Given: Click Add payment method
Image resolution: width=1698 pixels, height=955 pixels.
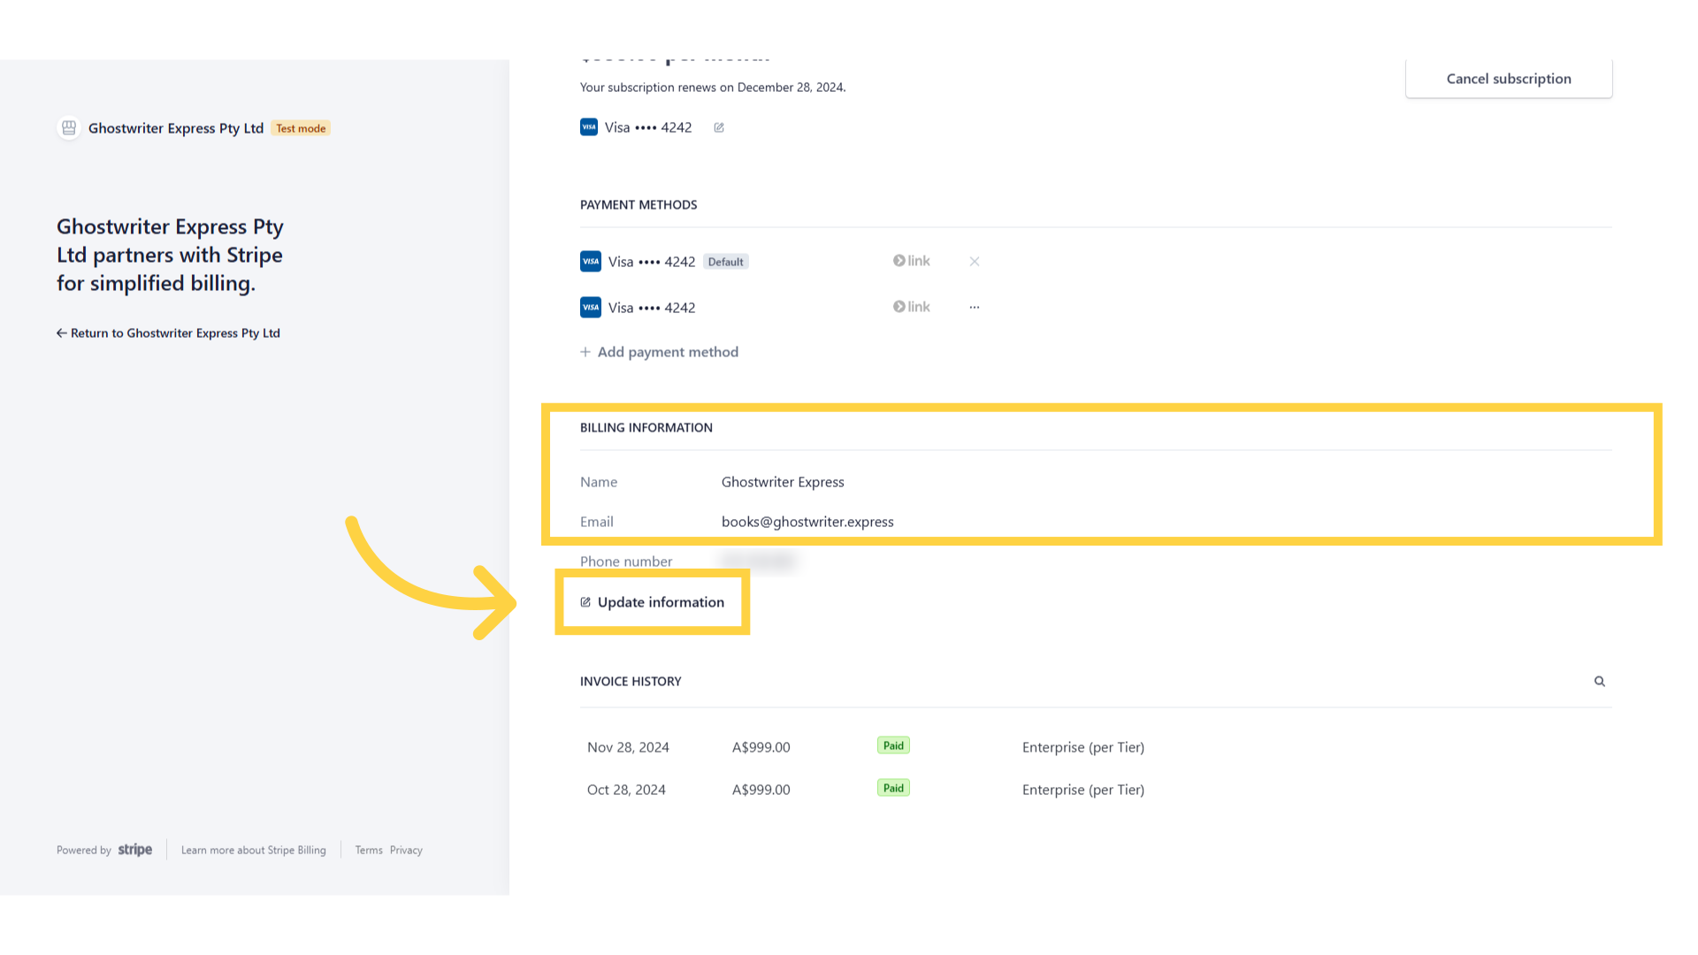Looking at the screenshot, I should (x=659, y=352).
